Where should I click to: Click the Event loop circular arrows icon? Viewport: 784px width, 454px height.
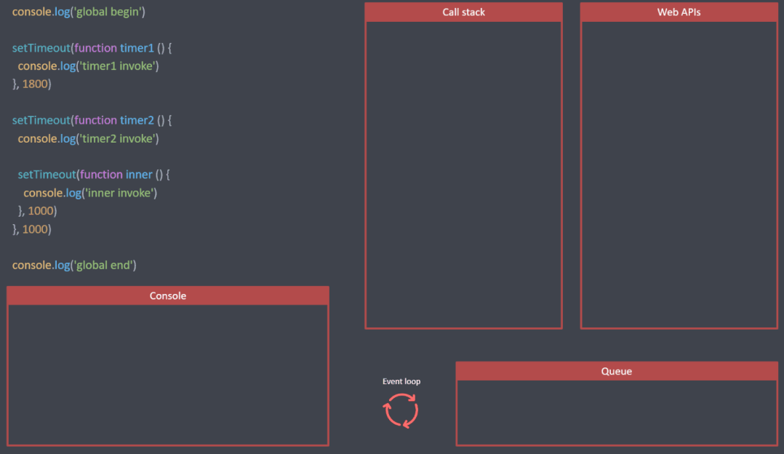[401, 410]
